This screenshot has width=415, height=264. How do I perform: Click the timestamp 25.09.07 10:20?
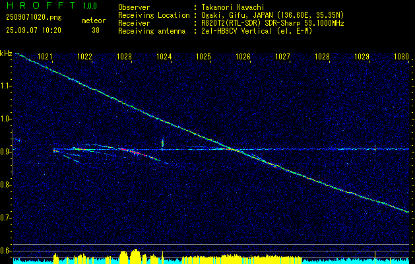pos(34,30)
